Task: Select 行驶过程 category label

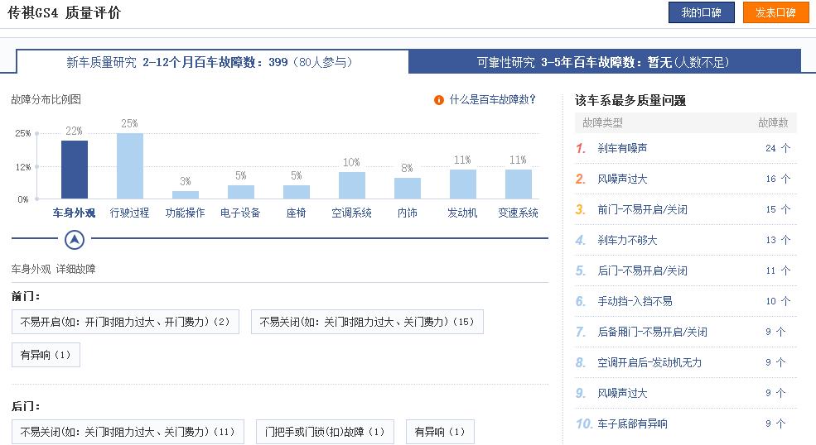Action: [129, 213]
